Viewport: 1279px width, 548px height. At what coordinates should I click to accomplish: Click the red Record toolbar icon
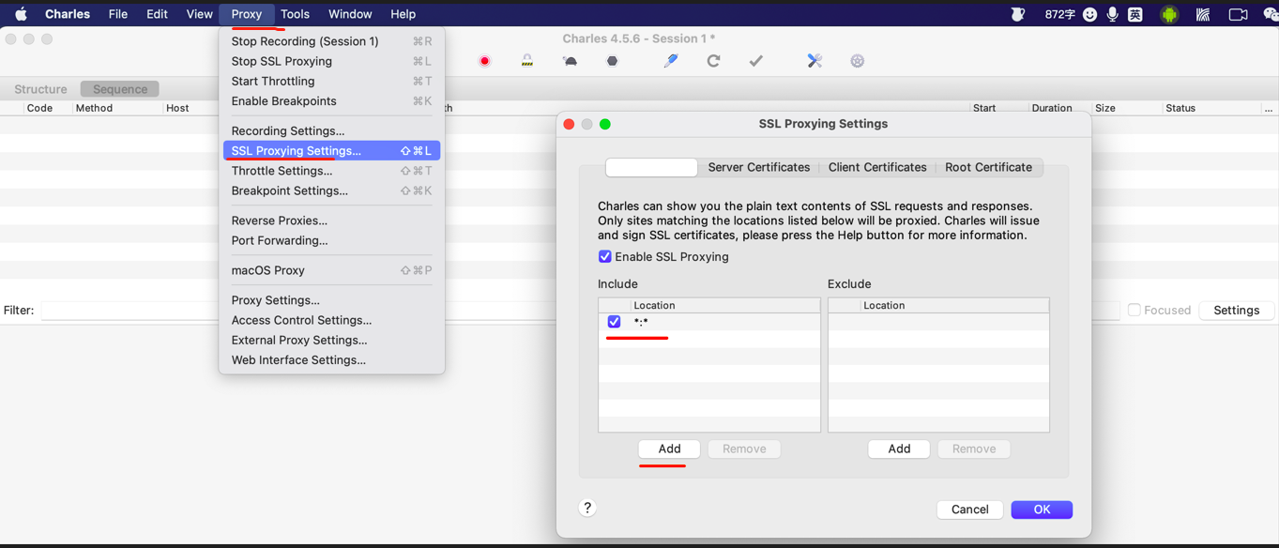[484, 61]
